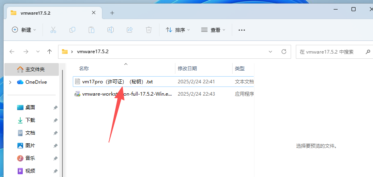This screenshot has height=177, width=373.
Task: Open 下载 in quick access
Action: click(x=26, y=120)
